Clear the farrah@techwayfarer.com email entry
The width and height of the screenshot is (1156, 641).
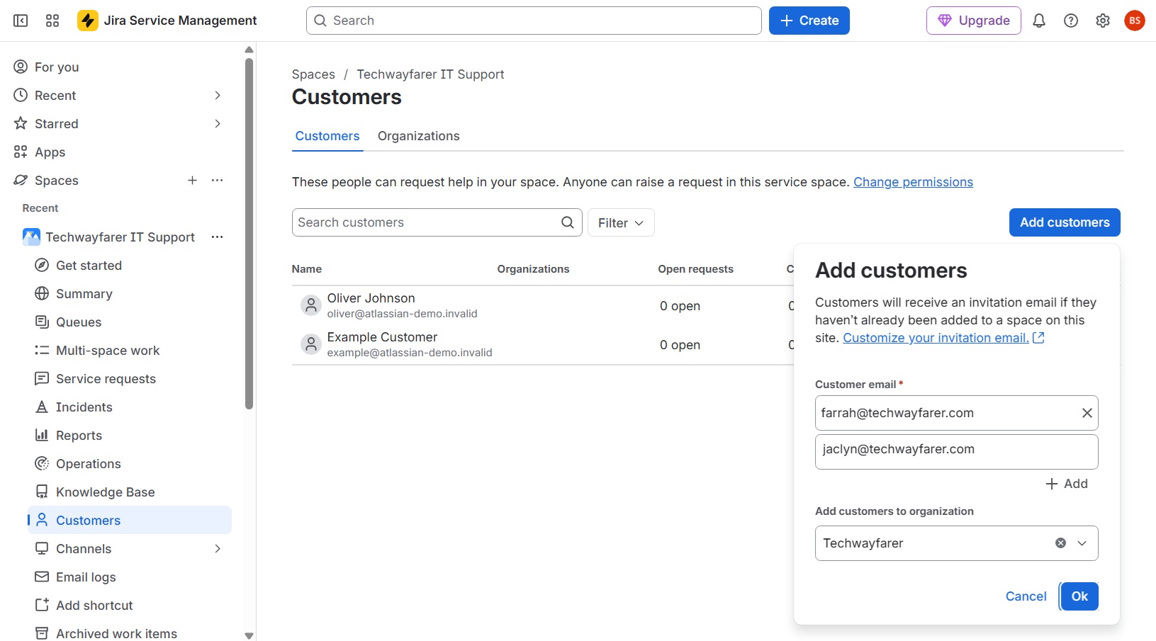(1087, 413)
